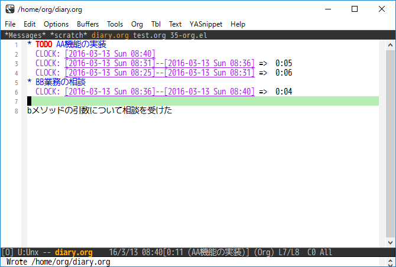The height and width of the screenshot is (267, 396).
Task: Maximize the Emacs window
Action: click(x=355, y=9)
